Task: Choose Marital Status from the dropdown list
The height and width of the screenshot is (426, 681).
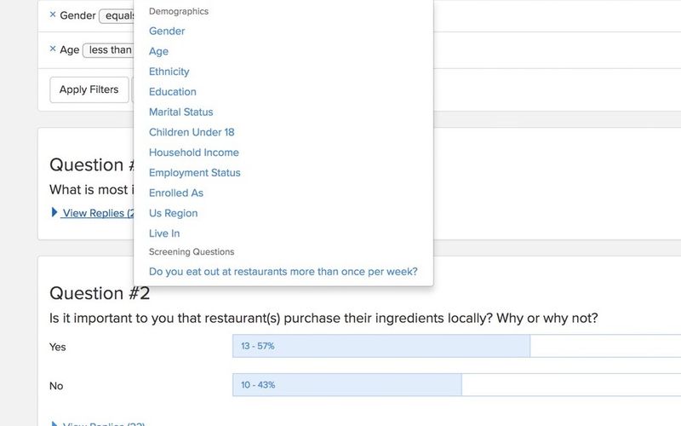Action: click(181, 112)
